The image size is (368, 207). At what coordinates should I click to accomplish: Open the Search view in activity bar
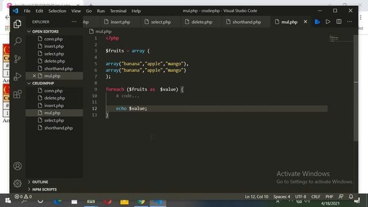click(x=17, y=41)
